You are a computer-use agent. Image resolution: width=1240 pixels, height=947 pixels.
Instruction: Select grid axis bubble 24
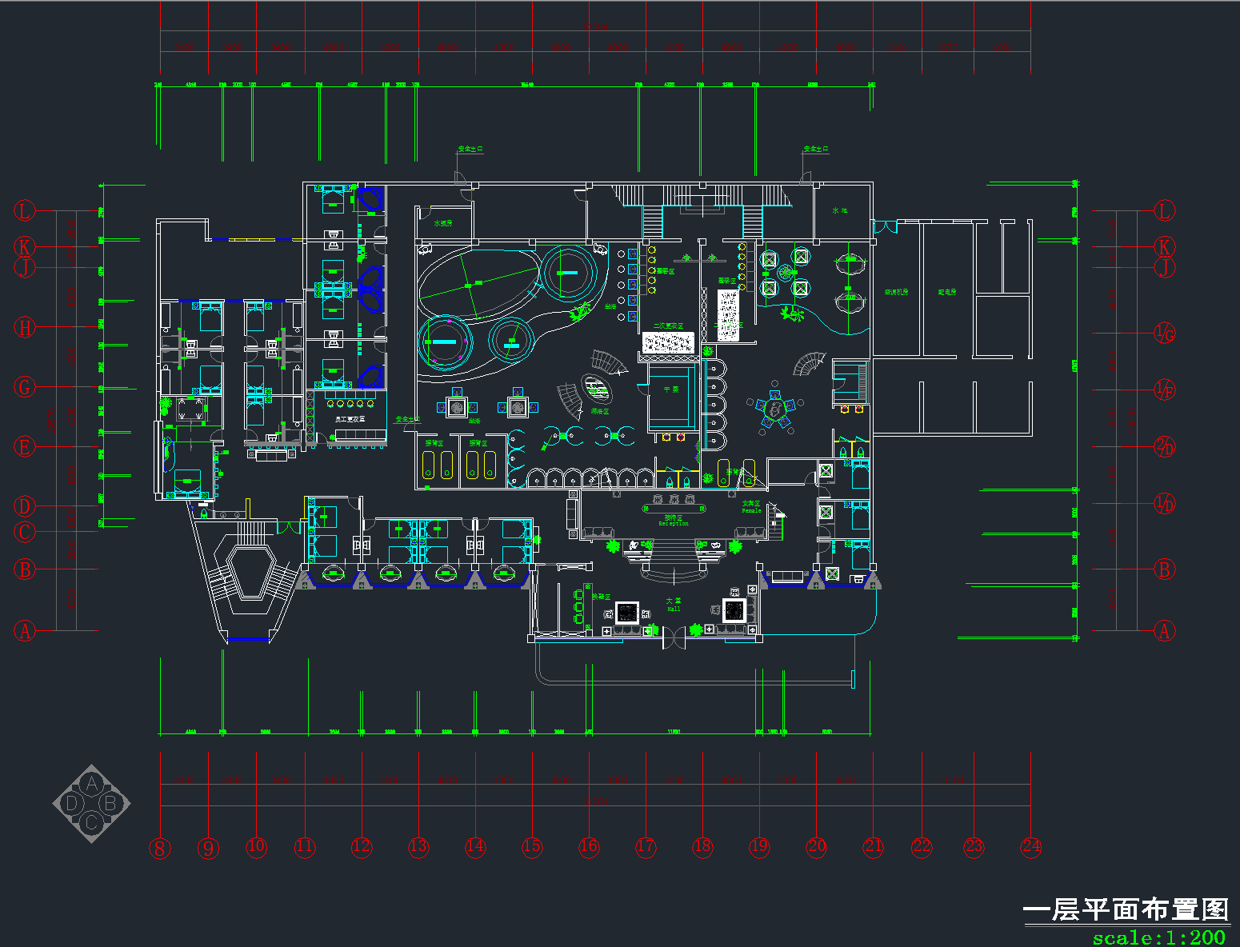coord(1030,846)
